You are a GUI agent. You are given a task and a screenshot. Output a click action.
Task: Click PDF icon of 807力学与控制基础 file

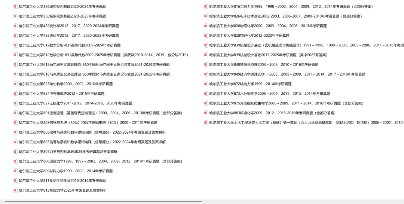[15, 152]
